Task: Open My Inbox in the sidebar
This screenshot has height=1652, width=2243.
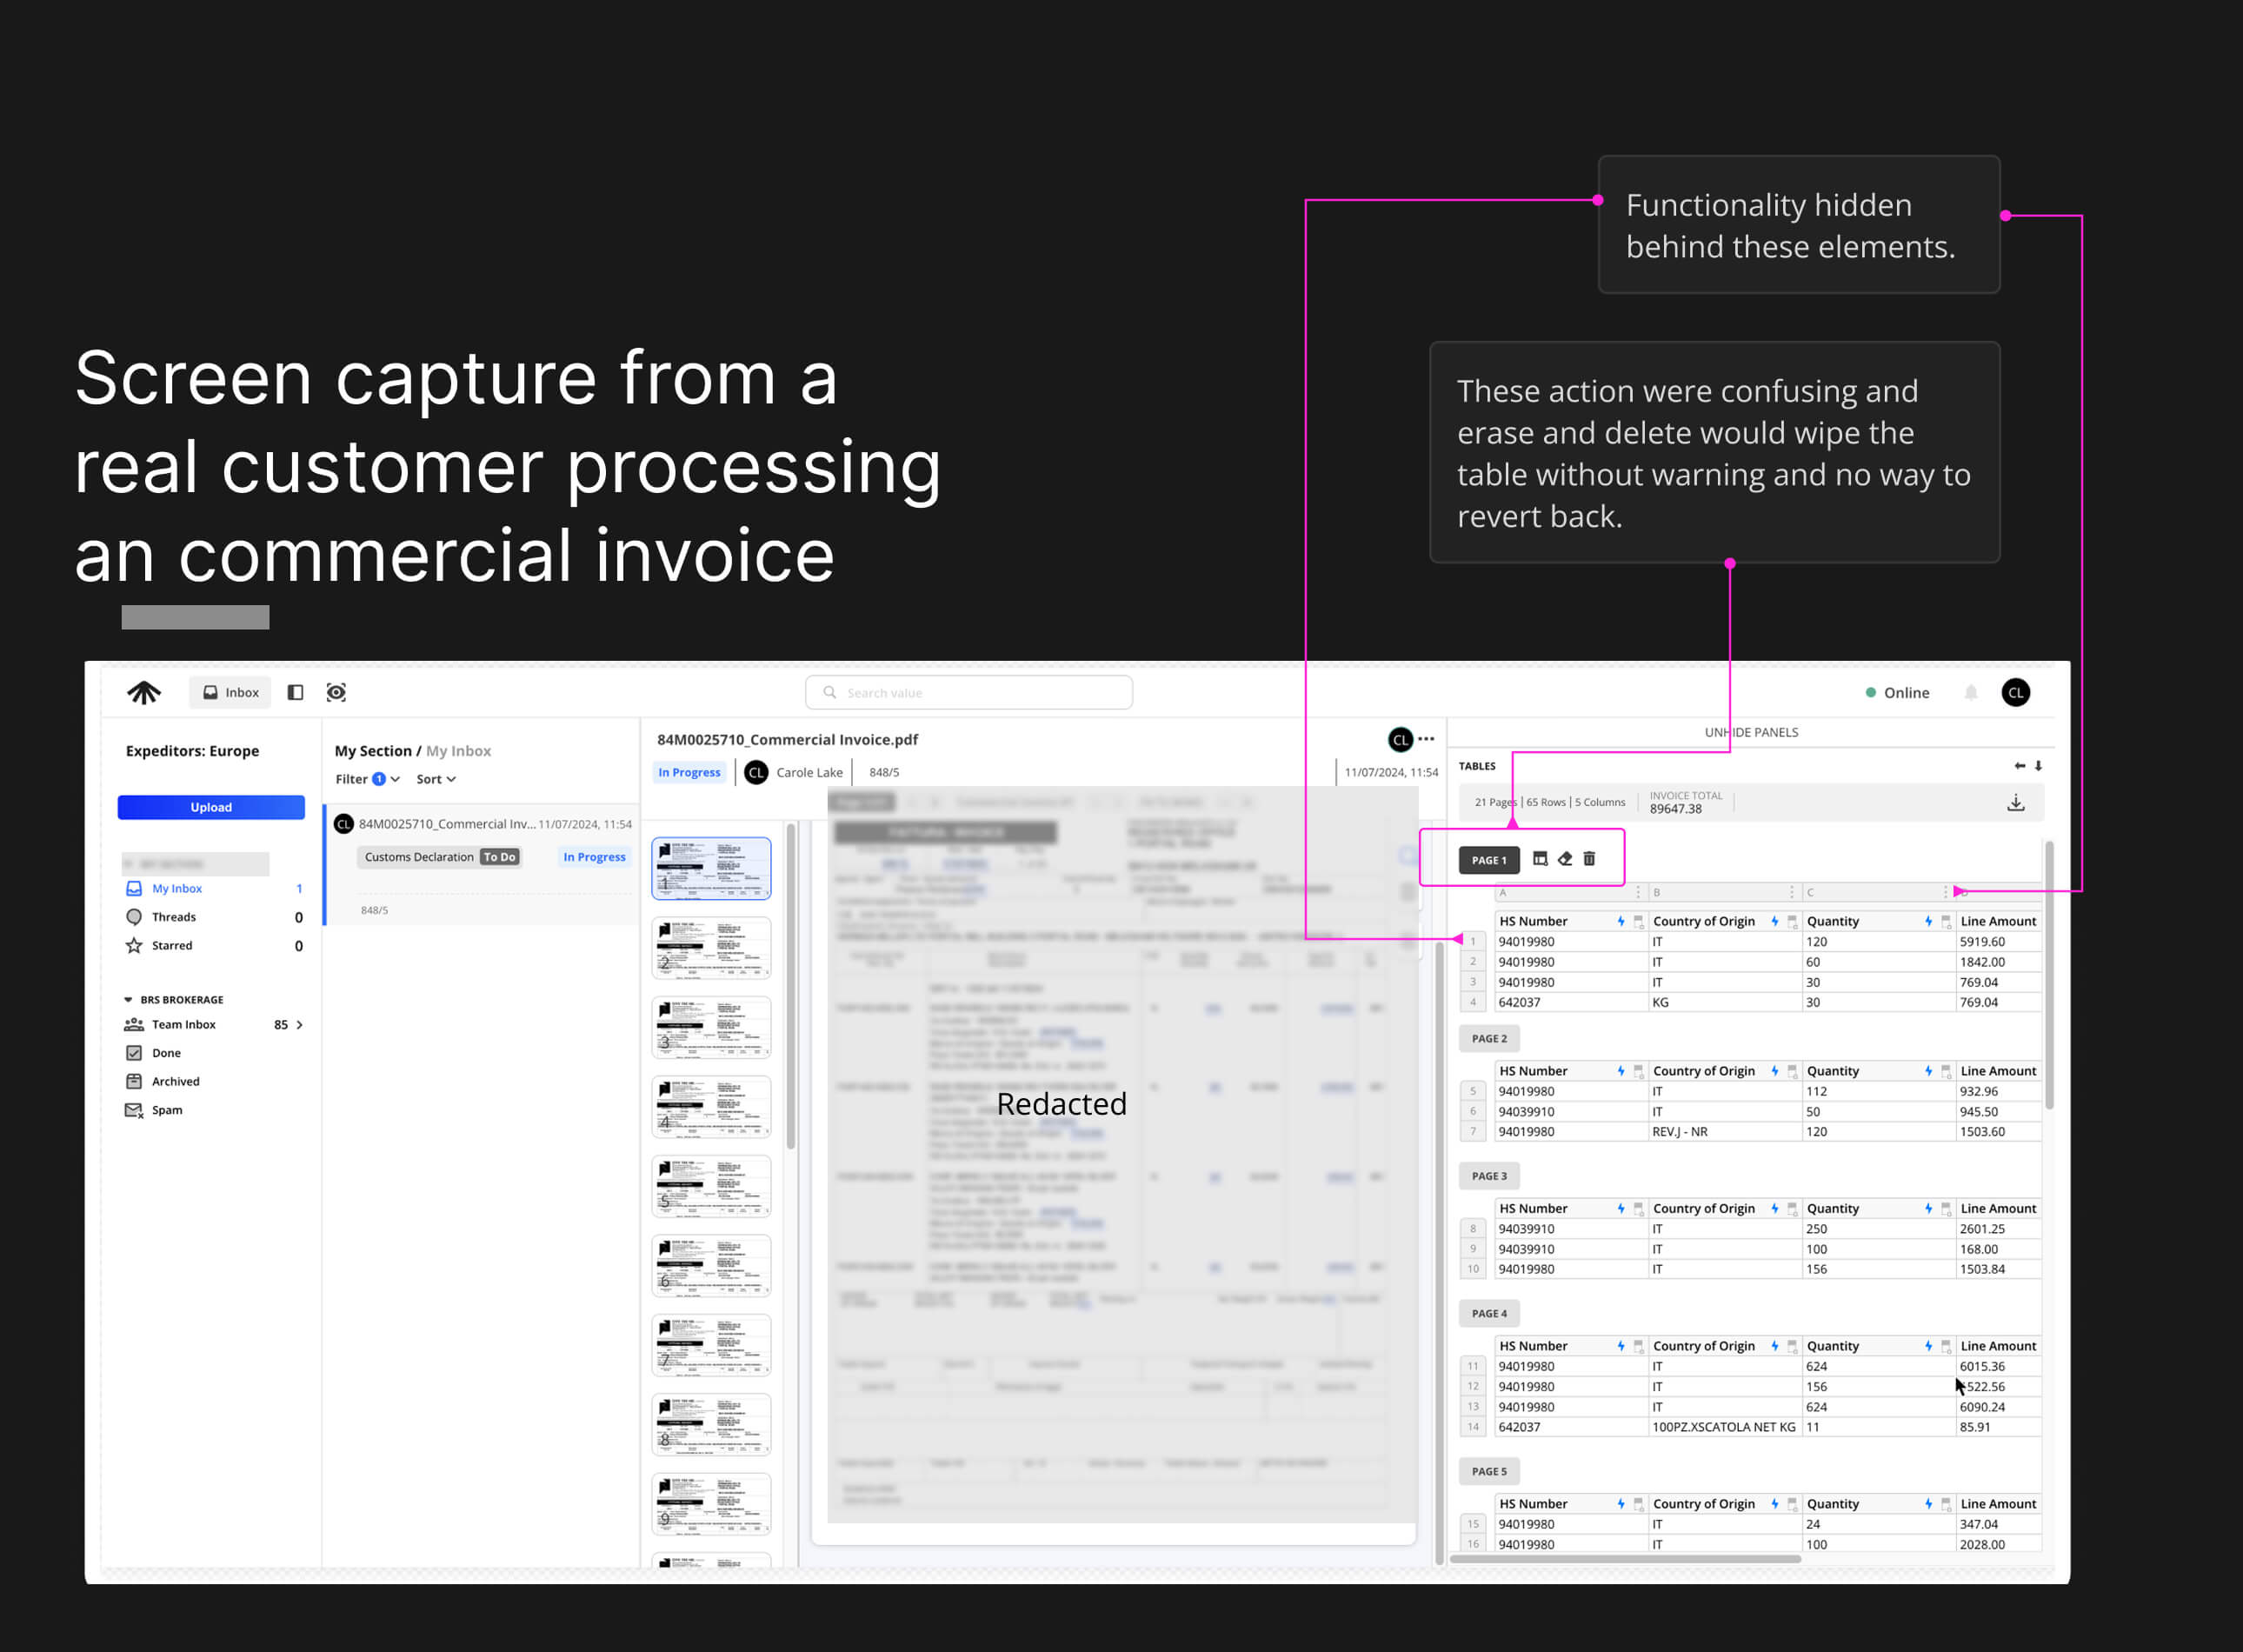Action: (176, 889)
